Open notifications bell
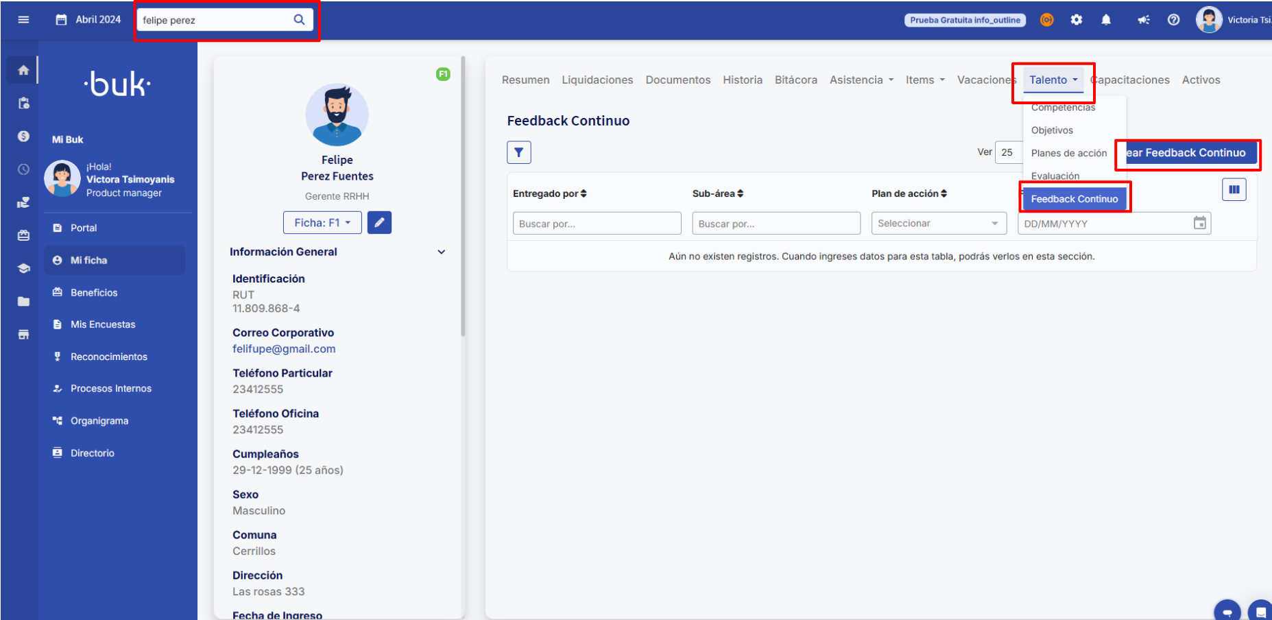This screenshot has width=1272, height=620. (x=1106, y=20)
